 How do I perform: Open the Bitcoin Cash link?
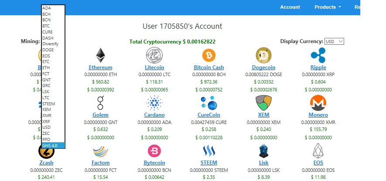[209, 67]
